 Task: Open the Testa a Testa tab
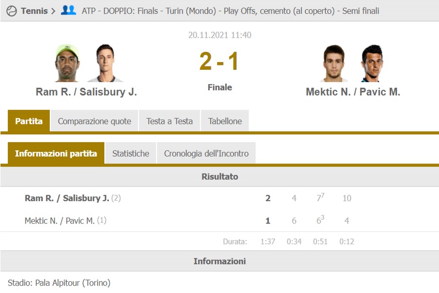169,121
